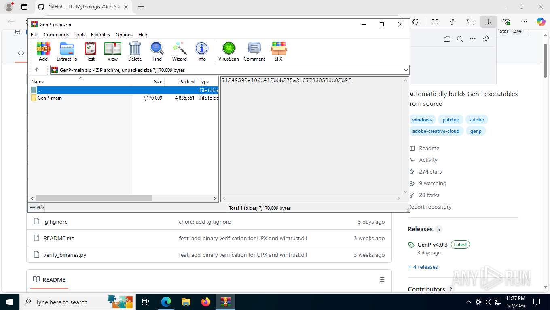Open the 29 forks link
This screenshot has width=550, height=310.
(429, 195)
